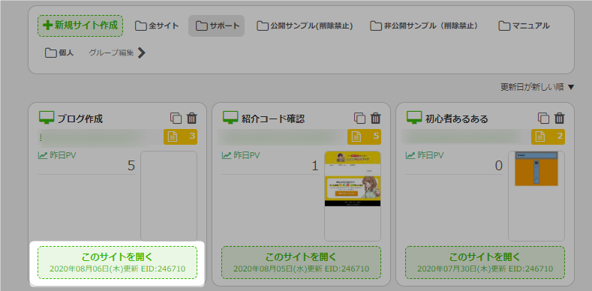Screen dimensions: 592x291
Task: Click the empty thumbnail of ブログ作成
Action: pyautogui.click(x=169, y=196)
